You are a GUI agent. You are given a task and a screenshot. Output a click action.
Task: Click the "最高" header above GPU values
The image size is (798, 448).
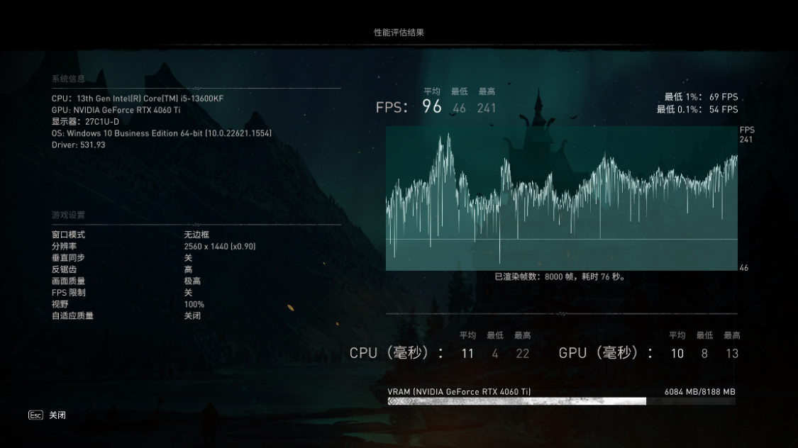732,335
